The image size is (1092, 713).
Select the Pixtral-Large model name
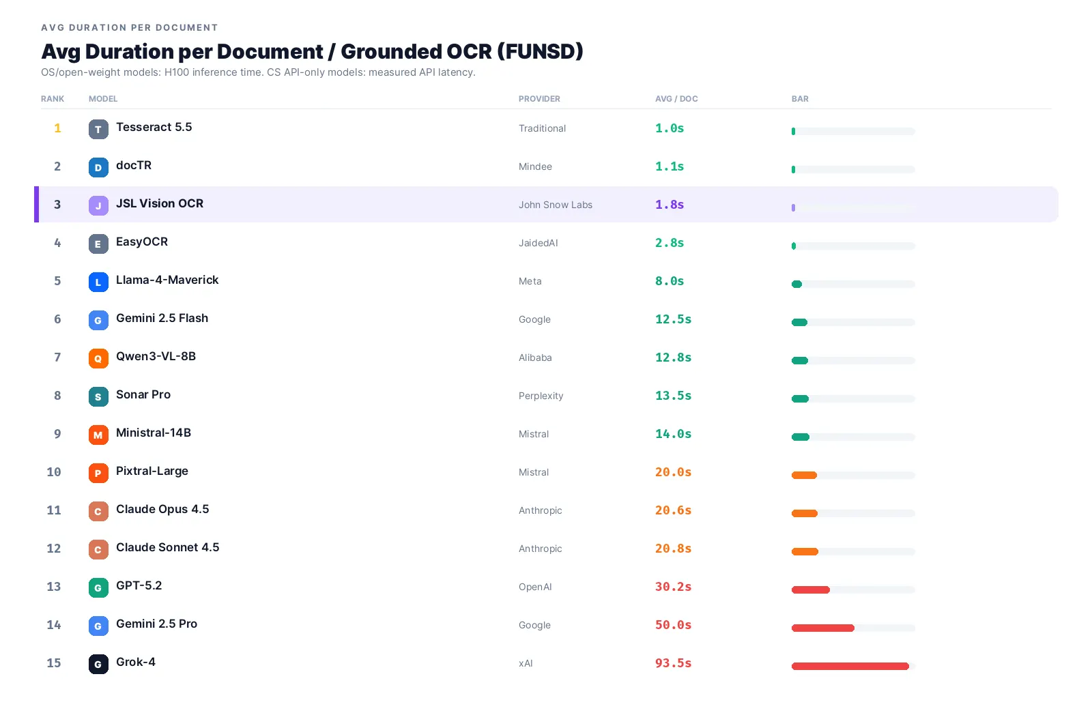click(x=152, y=471)
